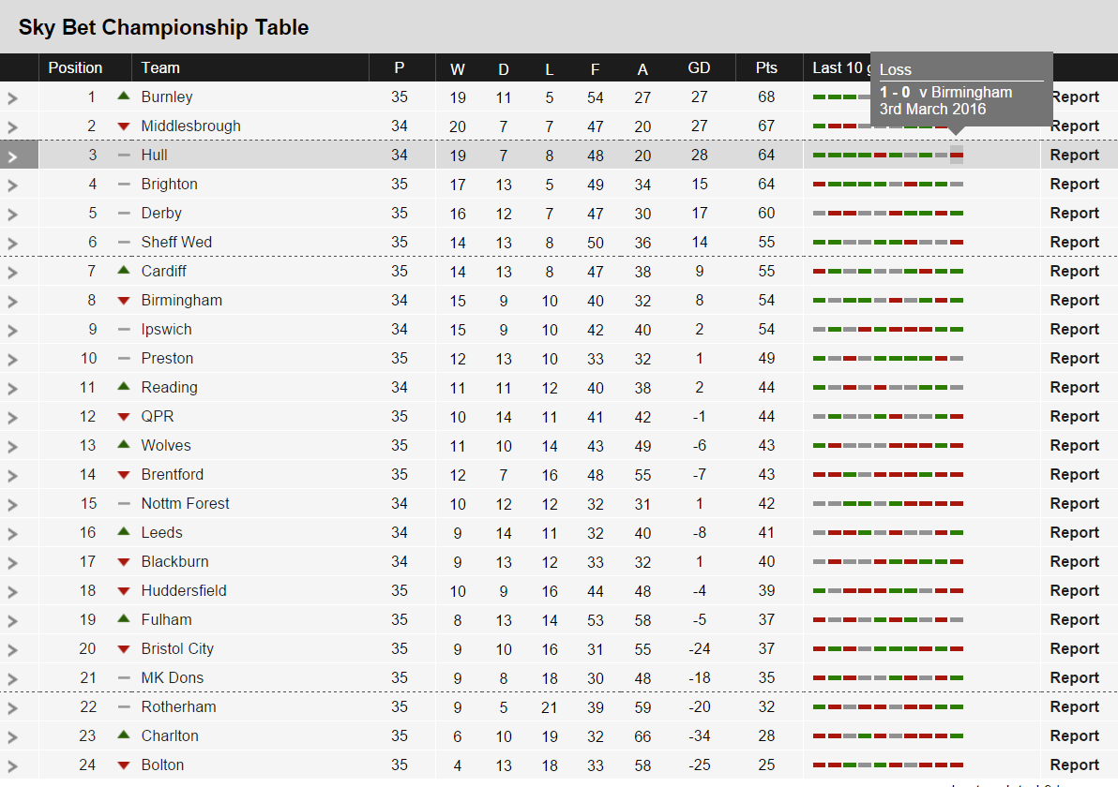Click Burnley's green up-movement arrow
1118x787 pixels.
pyautogui.click(x=123, y=96)
